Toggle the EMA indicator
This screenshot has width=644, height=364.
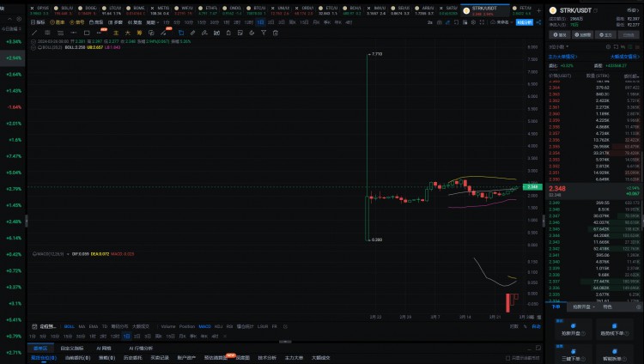pyautogui.click(x=94, y=326)
